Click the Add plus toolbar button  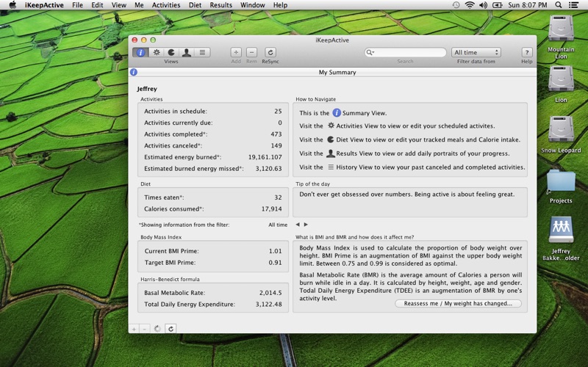(236, 52)
